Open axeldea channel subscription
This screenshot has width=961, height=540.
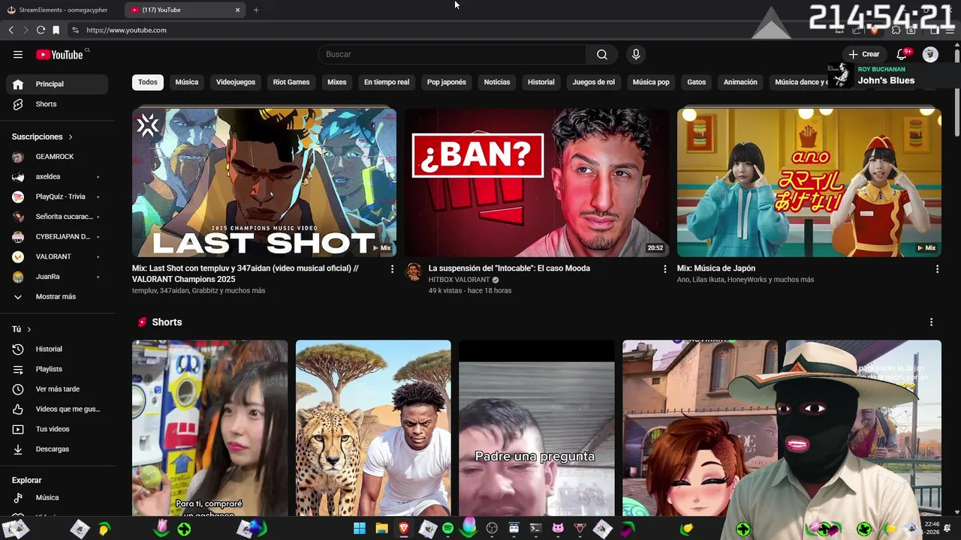57,176
